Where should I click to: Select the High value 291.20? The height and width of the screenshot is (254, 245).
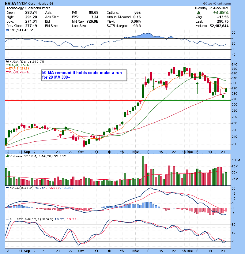31,17
